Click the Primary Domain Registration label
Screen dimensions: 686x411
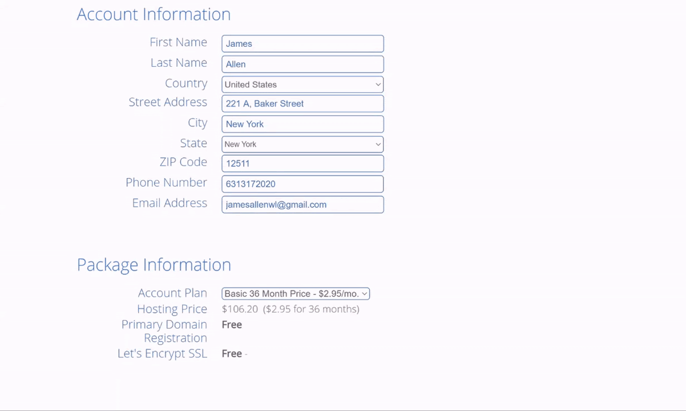pyautogui.click(x=164, y=331)
